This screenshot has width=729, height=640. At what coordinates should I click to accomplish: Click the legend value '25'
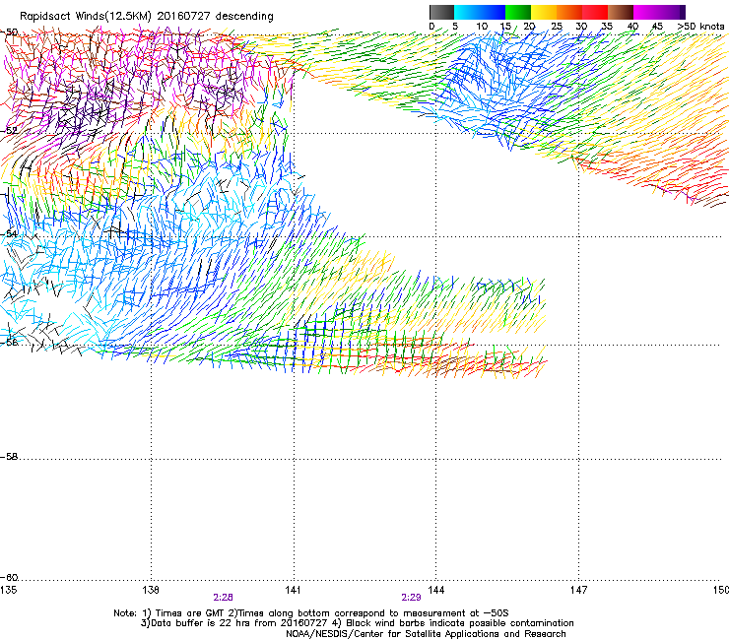(x=557, y=27)
